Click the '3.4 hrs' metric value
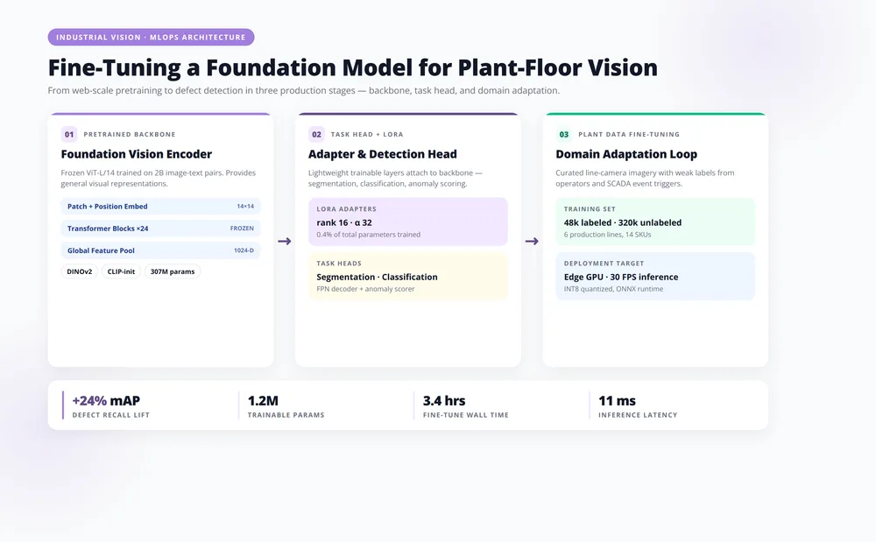 coord(444,401)
